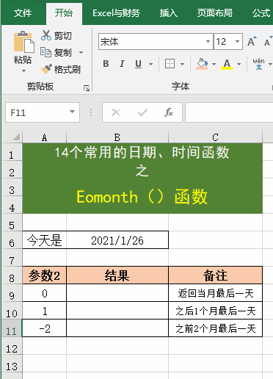Select cell with date 2021/1/26
Viewport: 273px width, 379px height.
tap(117, 240)
